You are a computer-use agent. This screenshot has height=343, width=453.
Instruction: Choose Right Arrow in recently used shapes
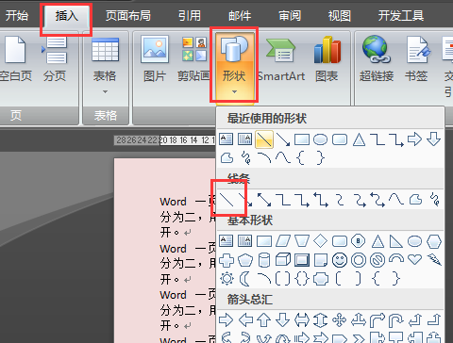coord(414,139)
